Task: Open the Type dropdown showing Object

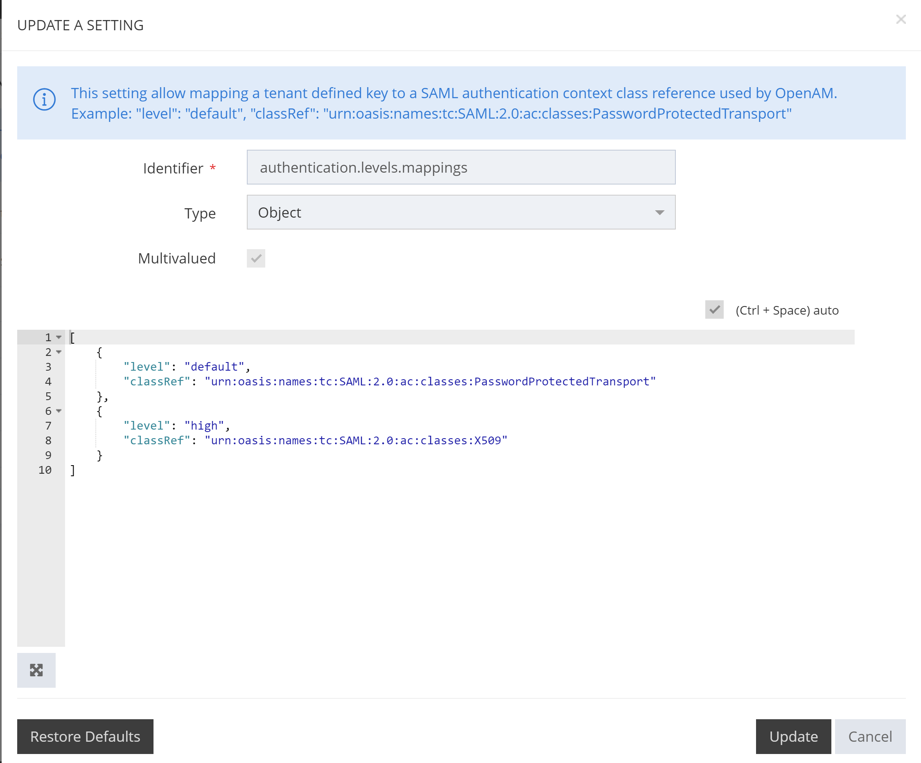Action: tap(460, 212)
